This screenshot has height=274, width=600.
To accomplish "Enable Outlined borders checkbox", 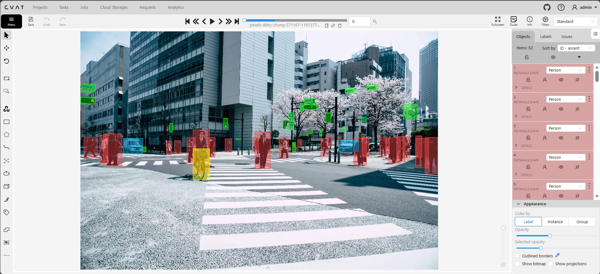I will click(x=517, y=256).
